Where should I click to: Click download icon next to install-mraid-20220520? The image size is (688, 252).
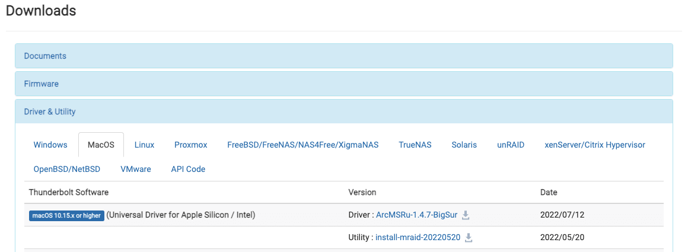tap(469, 238)
